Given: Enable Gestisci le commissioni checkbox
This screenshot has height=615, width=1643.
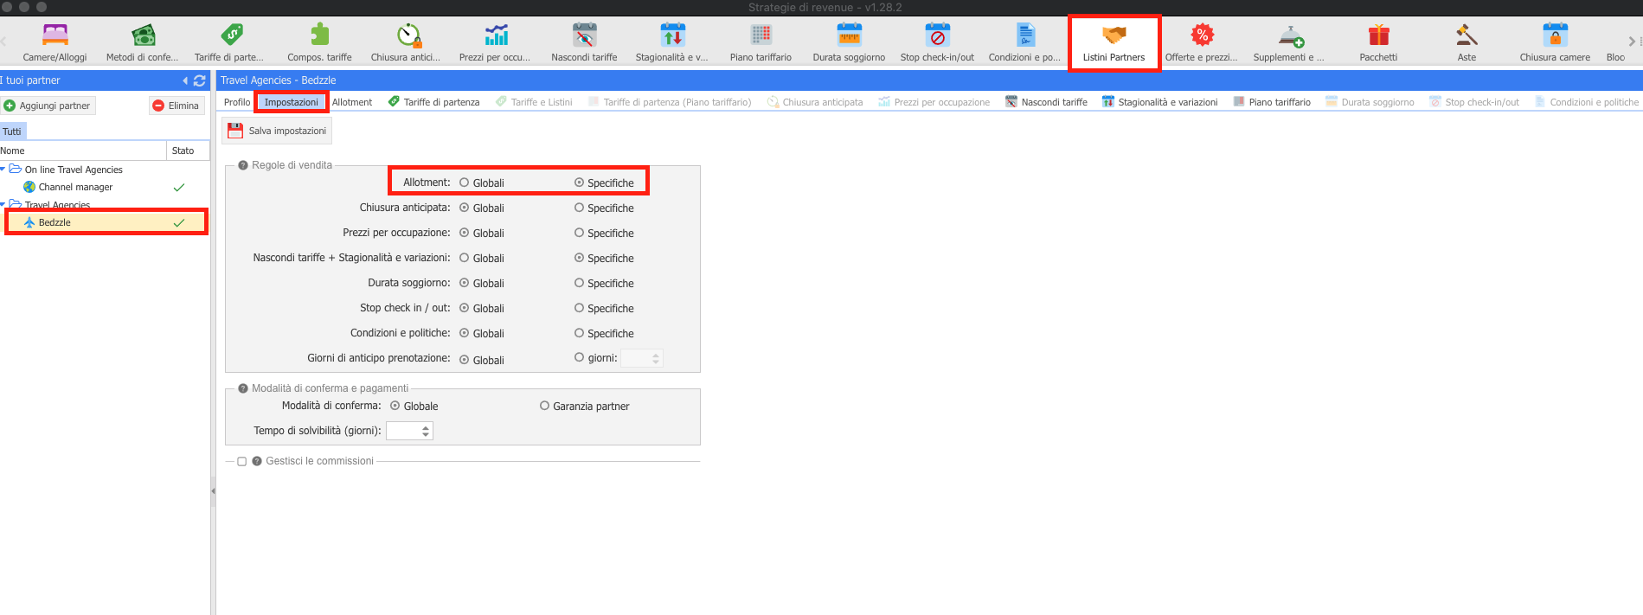Looking at the screenshot, I should pyautogui.click(x=242, y=462).
